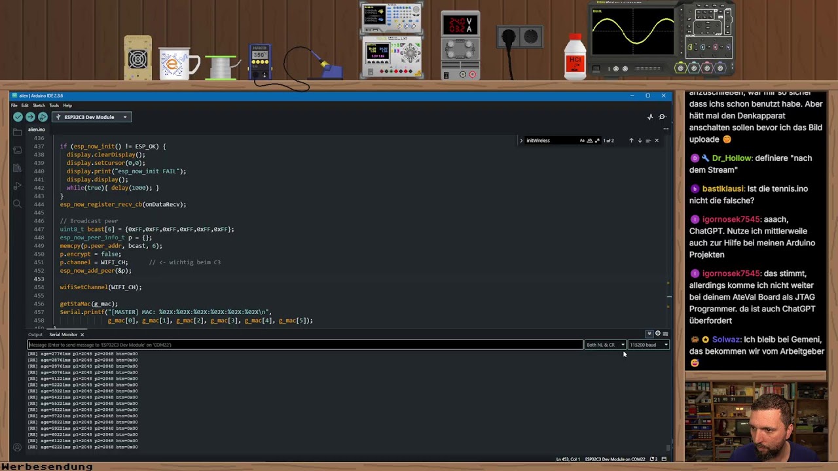Open the 115200 baud rate dropdown

pyautogui.click(x=649, y=345)
